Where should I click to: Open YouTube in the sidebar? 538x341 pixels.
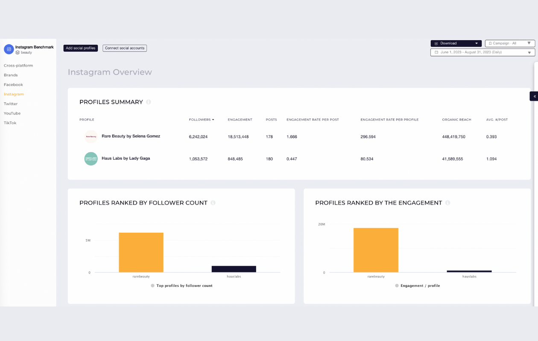[x=12, y=113]
